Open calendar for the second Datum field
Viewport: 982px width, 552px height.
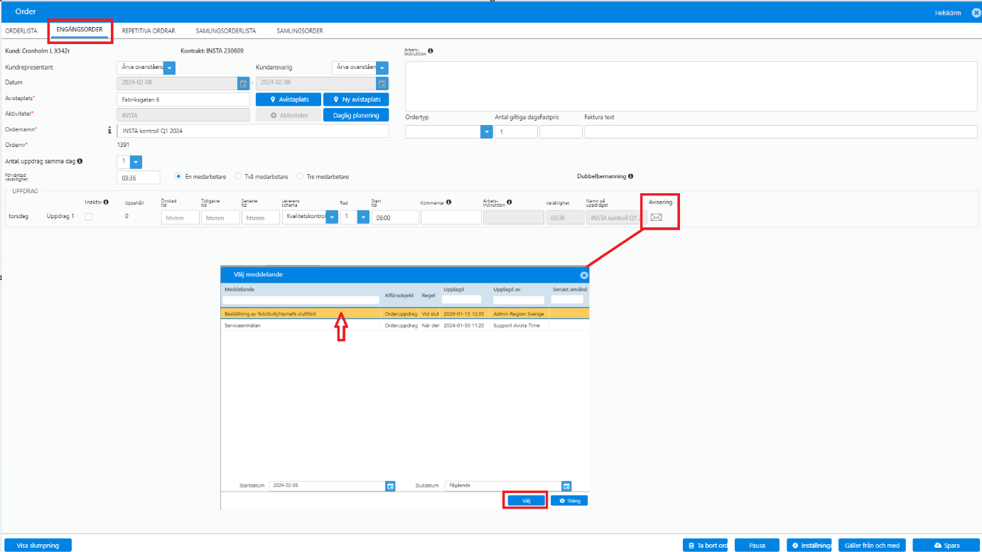click(382, 83)
